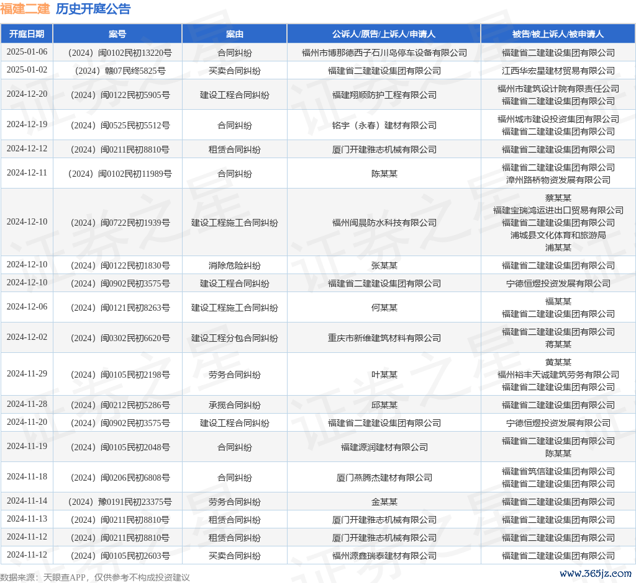636x583 pixels.
Task: Select the date 2024-11-14
Action: [27, 501]
